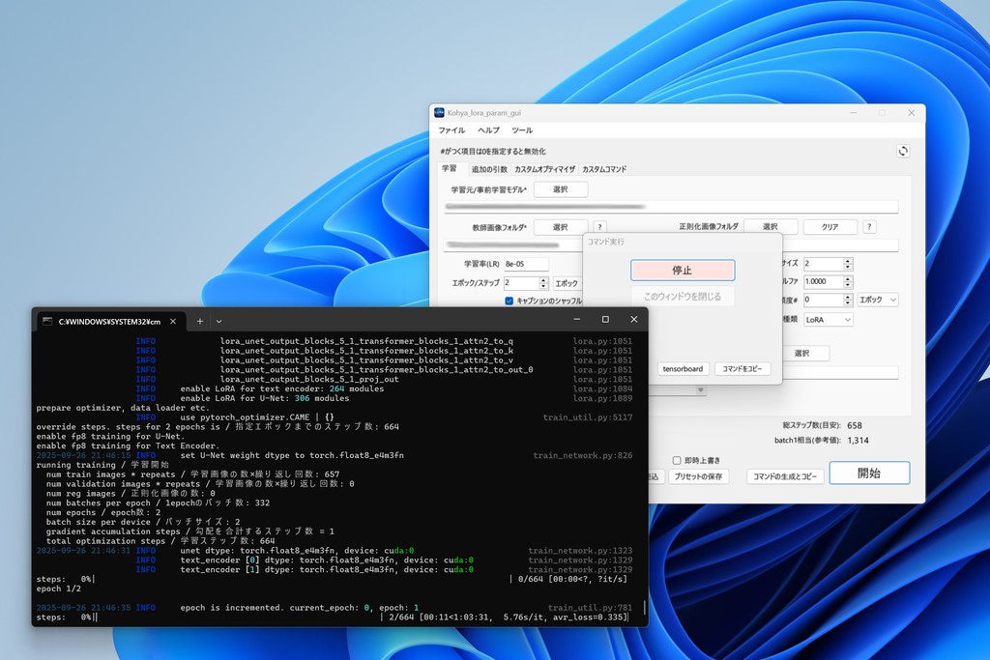Close the C:\WINDOWS\SYSTEM32 terminal tab
Image resolution: width=990 pixels, height=660 pixels.
(173, 321)
